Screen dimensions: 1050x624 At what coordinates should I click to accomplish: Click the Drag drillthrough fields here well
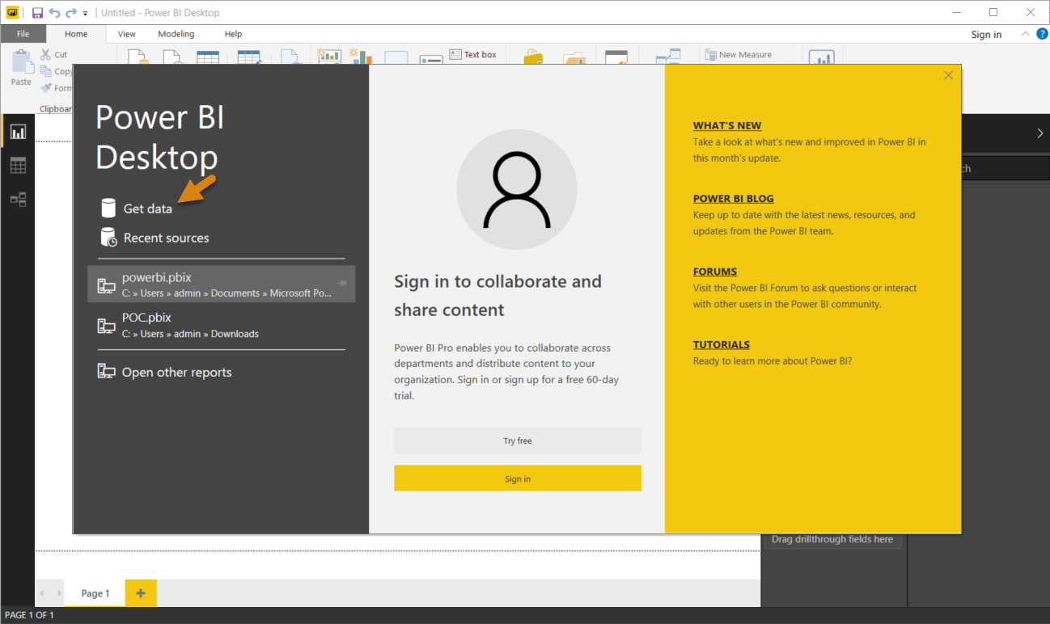coord(832,539)
